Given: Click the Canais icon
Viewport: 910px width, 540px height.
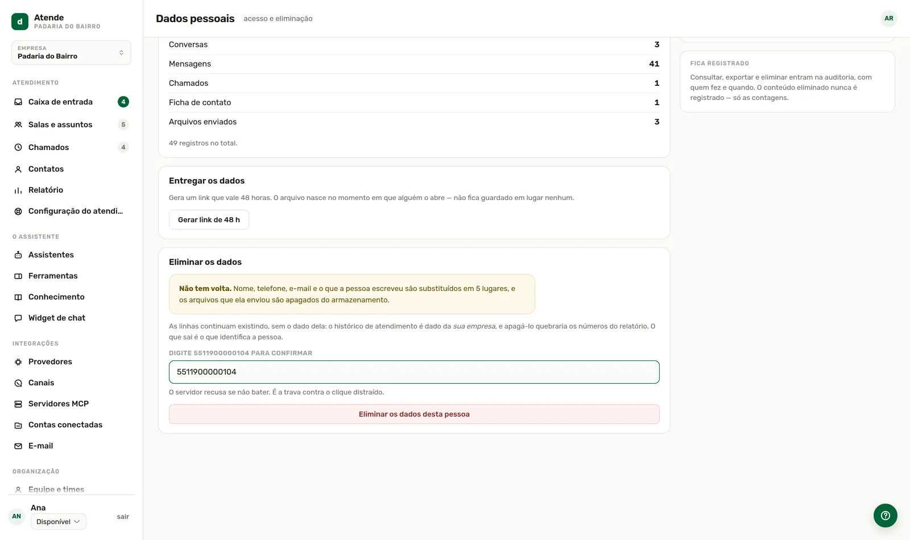Looking at the screenshot, I should 18,383.
